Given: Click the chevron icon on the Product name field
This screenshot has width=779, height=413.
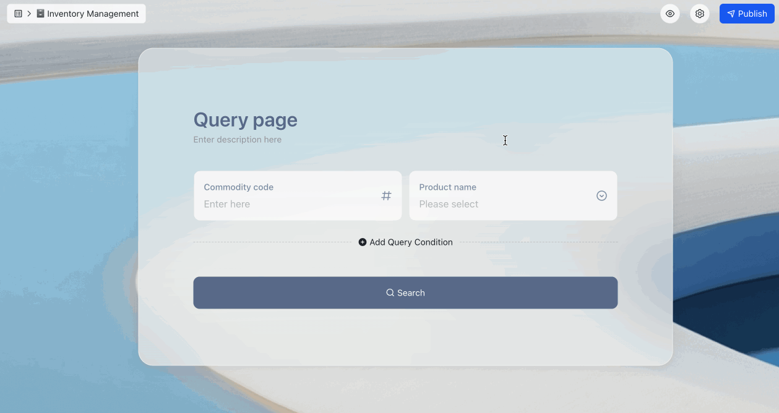Looking at the screenshot, I should coord(601,195).
